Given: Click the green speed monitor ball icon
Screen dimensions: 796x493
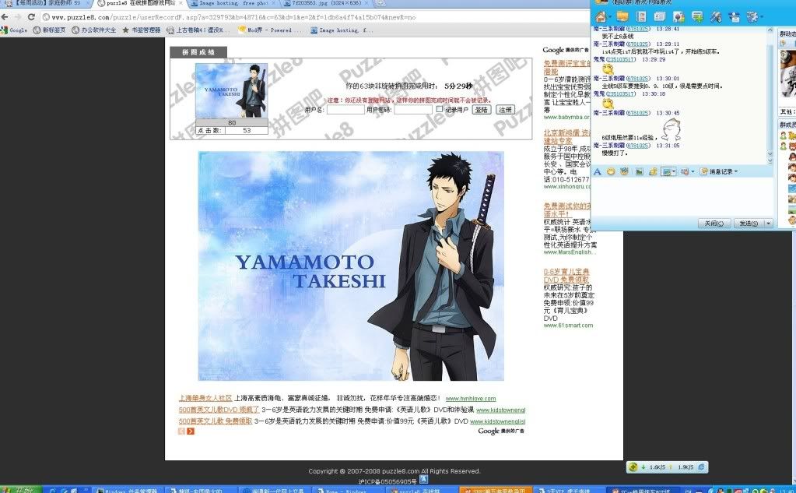Looking at the screenshot, I should click(x=633, y=467).
